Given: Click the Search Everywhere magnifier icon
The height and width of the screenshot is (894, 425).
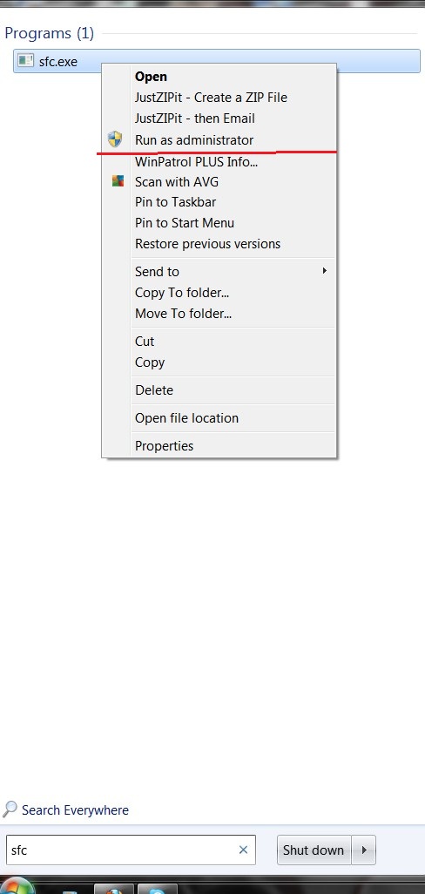Looking at the screenshot, I should click(x=10, y=809).
